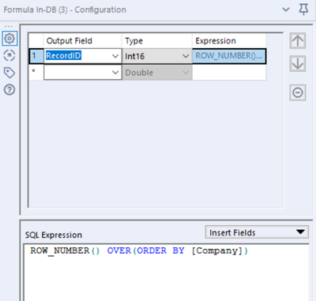Remove selected expression with minus button
Screen dimensions: 316x301
[298, 92]
